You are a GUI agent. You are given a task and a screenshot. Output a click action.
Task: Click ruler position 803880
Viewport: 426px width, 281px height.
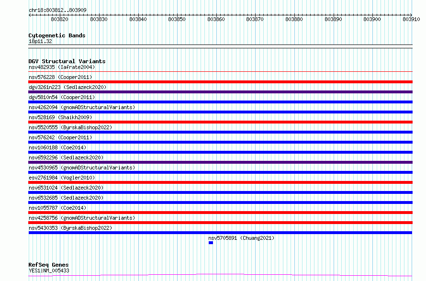click(x=294, y=19)
